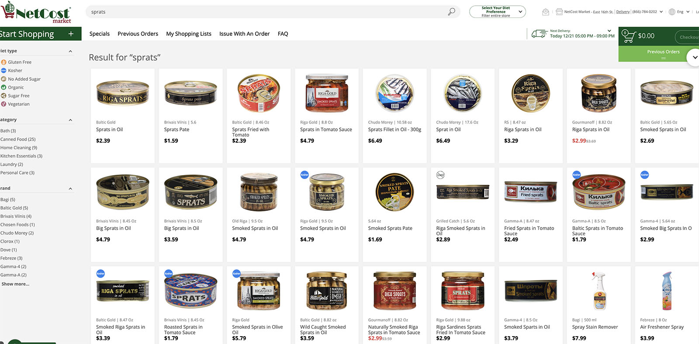
Task: Click the delivery truck icon
Action: pos(540,34)
